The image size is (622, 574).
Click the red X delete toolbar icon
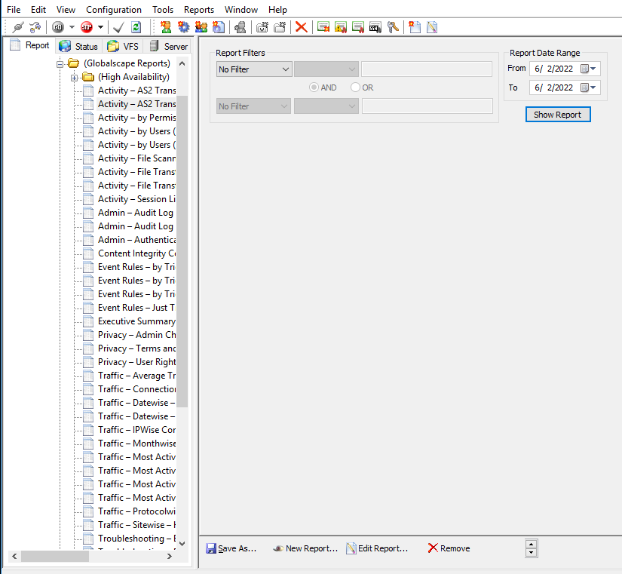pyautogui.click(x=301, y=27)
